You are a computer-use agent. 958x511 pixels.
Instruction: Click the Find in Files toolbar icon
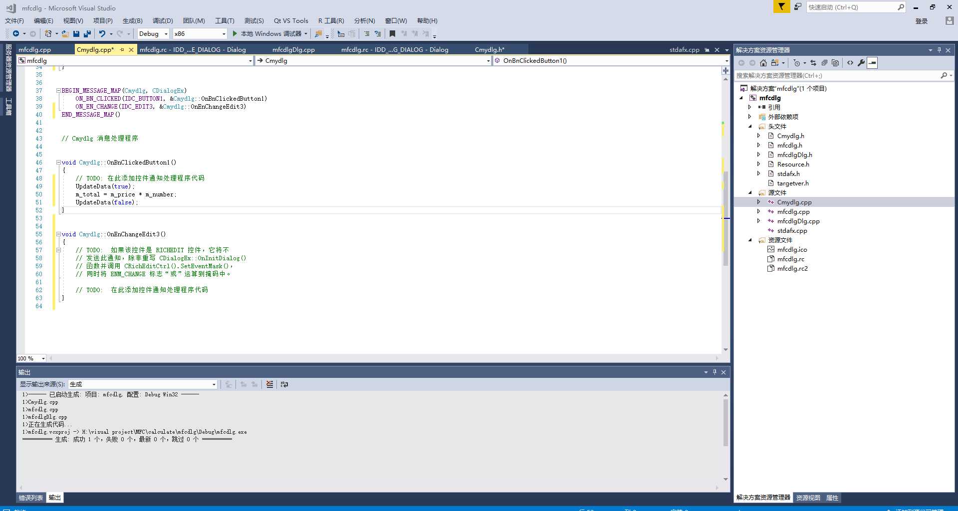318,33
